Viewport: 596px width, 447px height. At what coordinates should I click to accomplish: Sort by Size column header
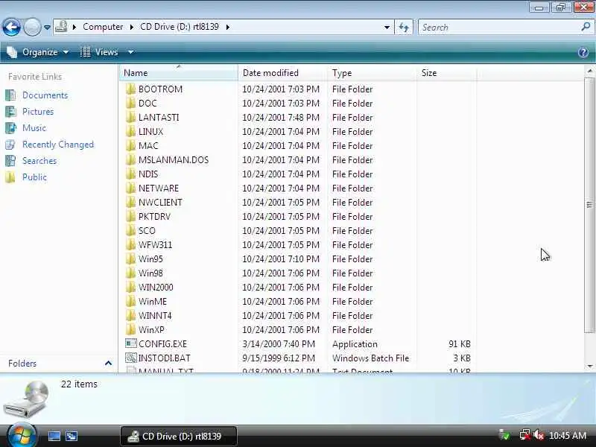click(446, 73)
